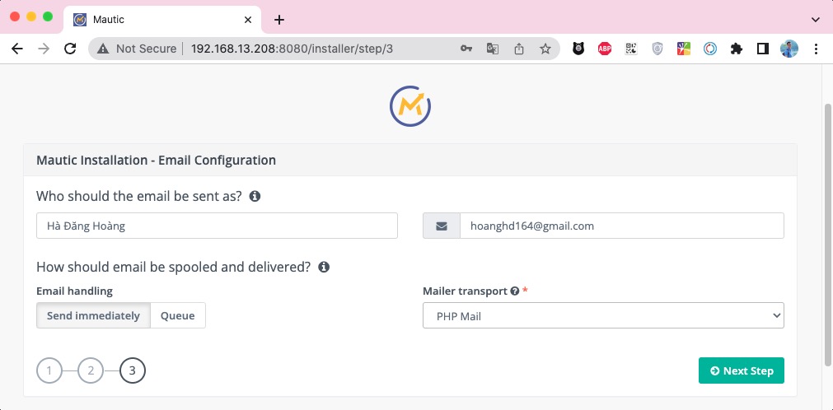Click the 'Mailer transport' label
833x410 pixels.
466,291
